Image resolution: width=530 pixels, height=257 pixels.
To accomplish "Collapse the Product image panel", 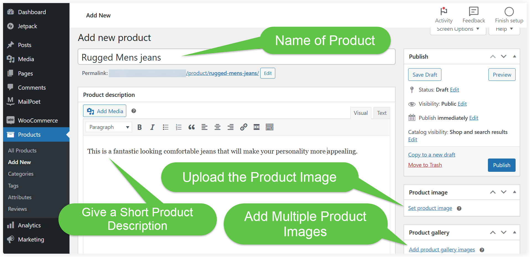I will (x=514, y=192).
